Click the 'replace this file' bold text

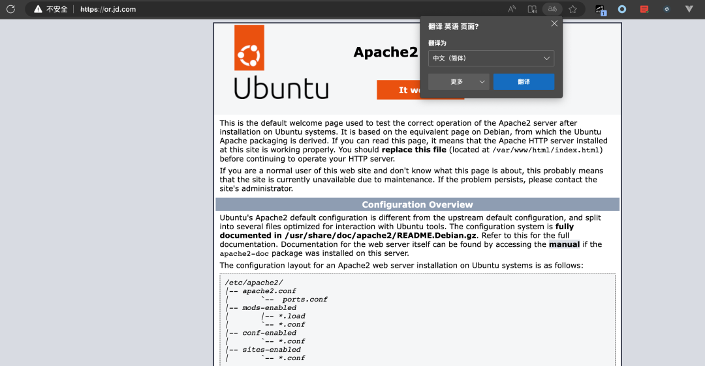click(x=414, y=150)
